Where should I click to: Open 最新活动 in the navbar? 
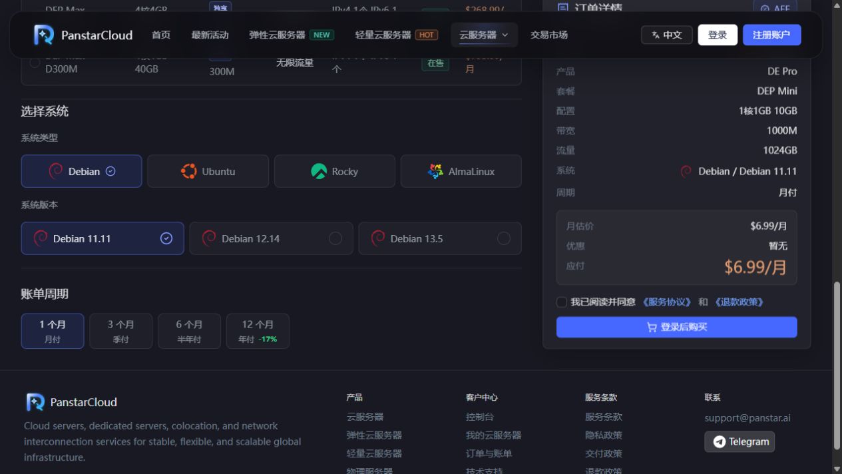210,35
